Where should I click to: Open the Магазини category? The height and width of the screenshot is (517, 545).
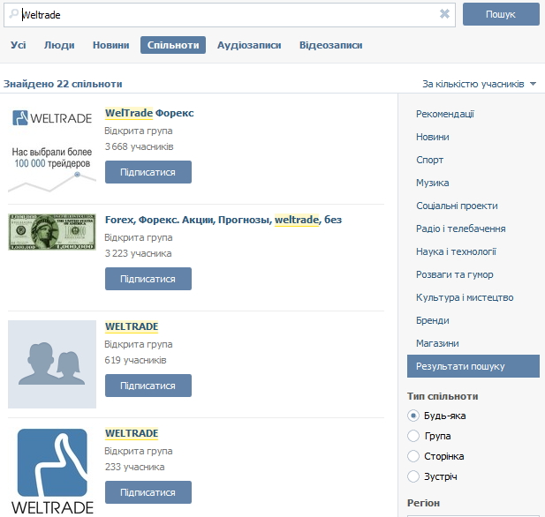click(x=437, y=343)
